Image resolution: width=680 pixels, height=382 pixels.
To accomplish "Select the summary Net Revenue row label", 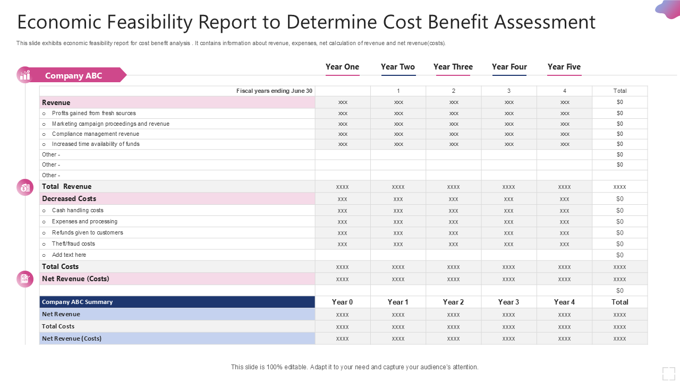I will coord(177,314).
